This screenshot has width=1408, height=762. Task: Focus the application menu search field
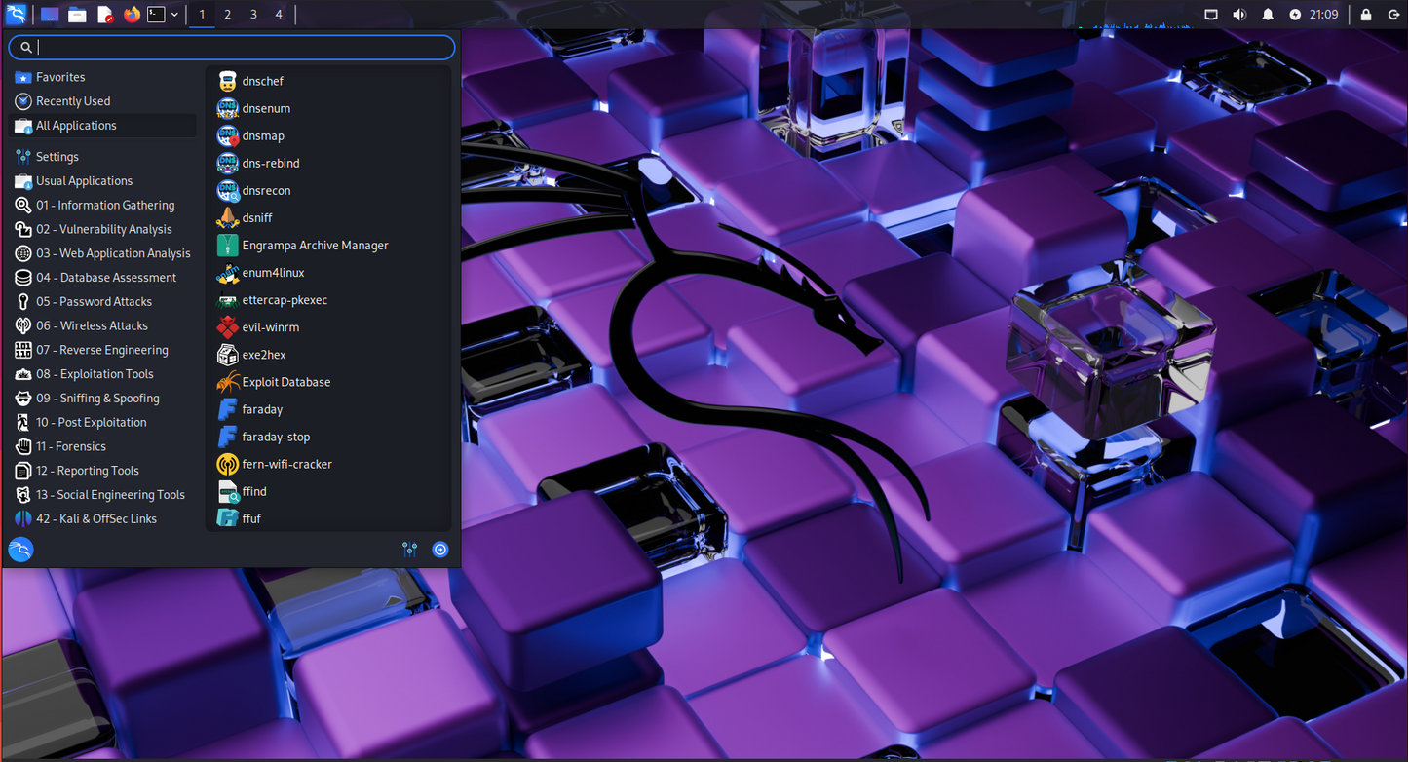pyautogui.click(x=232, y=47)
